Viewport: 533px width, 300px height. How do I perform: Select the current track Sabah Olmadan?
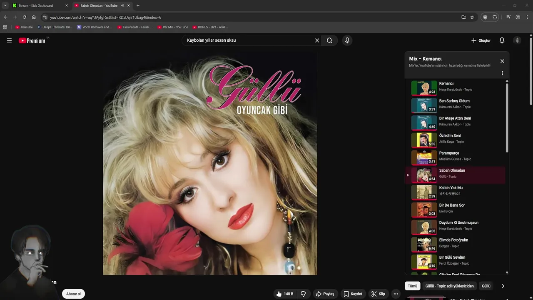(455, 175)
